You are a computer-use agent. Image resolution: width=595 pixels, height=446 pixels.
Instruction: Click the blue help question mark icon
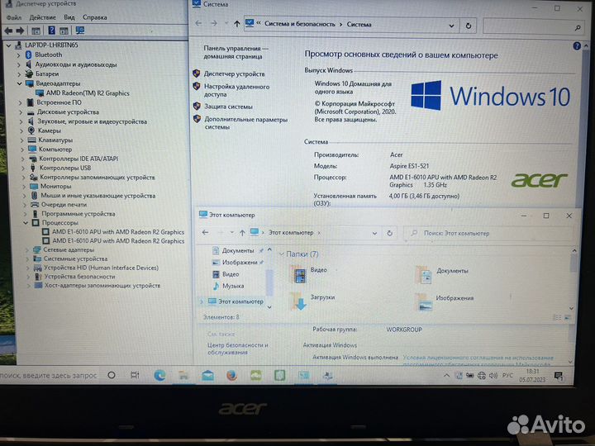coord(577,46)
